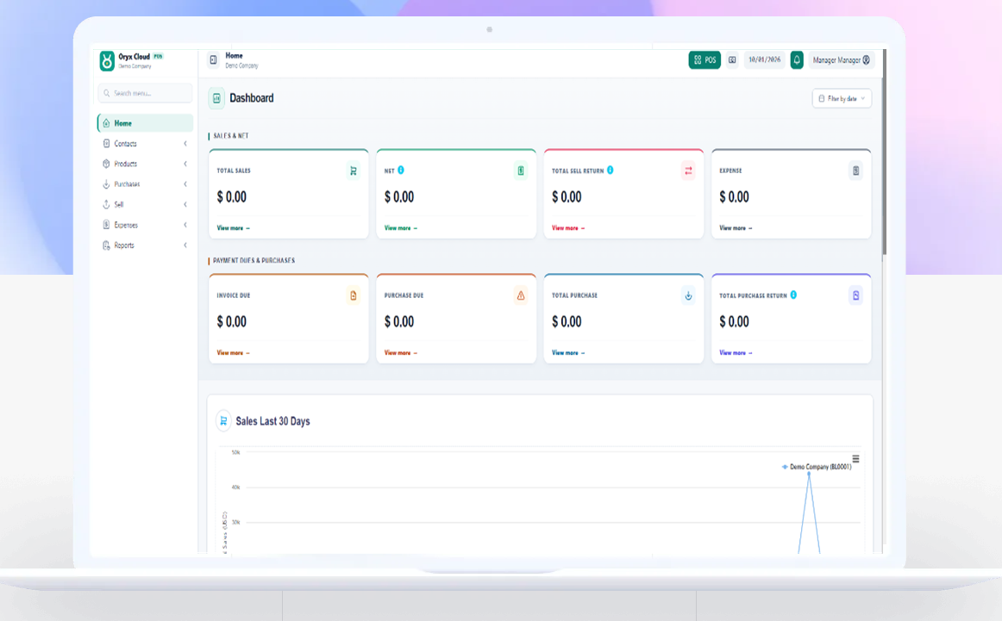
Task: Open View more on Total Purchase Return
Action: (736, 353)
